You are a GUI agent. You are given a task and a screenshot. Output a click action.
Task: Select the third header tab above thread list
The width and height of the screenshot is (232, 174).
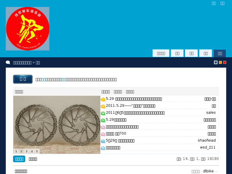click(130, 92)
